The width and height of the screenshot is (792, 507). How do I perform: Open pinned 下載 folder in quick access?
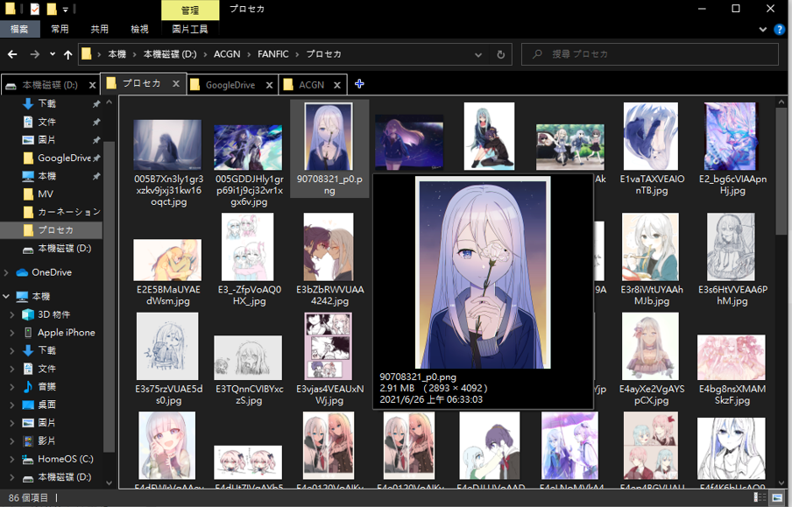46,103
